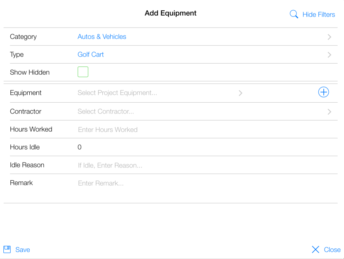Image resolution: width=344 pixels, height=259 pixels.
Task: Expand the Type row chevron
Action: pyautogui.click(x=329, y=54)
